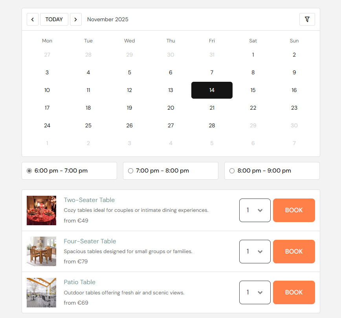This screenshot has width=341, height=318.
Task: Choose the 8:00 pm – 9:00 pm slot
Action: click(232, 171)
